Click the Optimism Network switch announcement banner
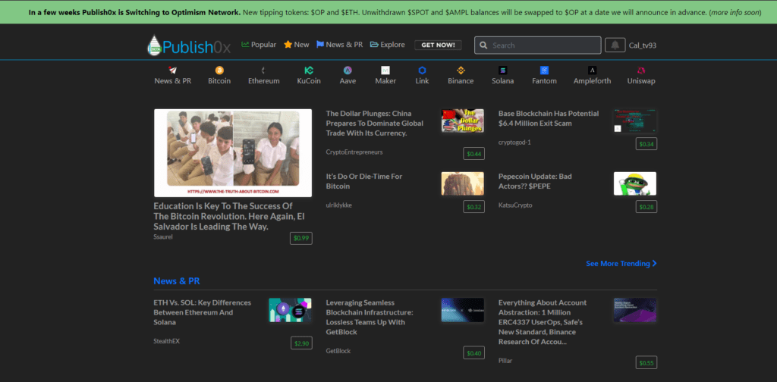777x382 pixels. (388, 12)
